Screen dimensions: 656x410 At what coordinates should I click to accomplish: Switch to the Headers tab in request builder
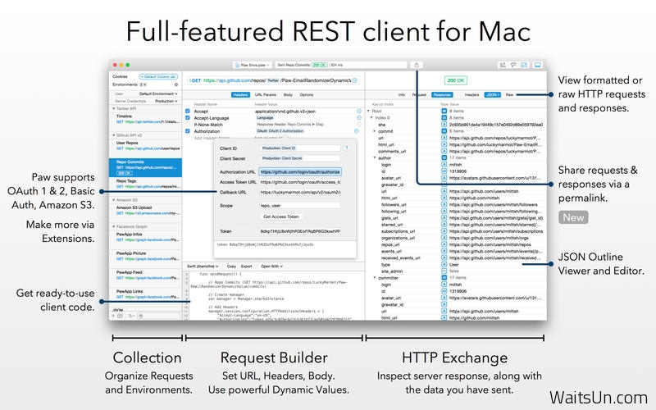pos(240,95)
